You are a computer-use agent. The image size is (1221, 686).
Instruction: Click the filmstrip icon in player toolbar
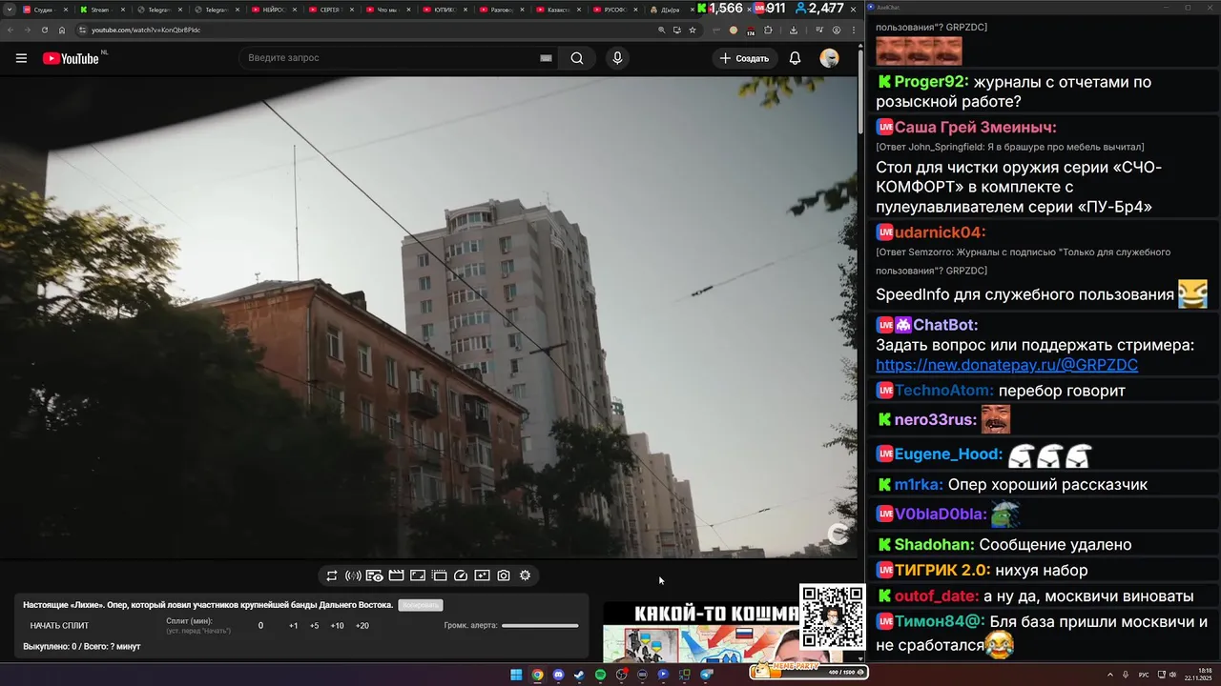[x=439, y=575]
